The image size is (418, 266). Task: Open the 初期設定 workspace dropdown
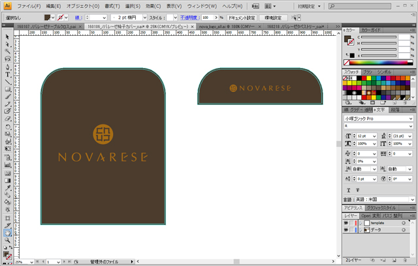[309, 6]
